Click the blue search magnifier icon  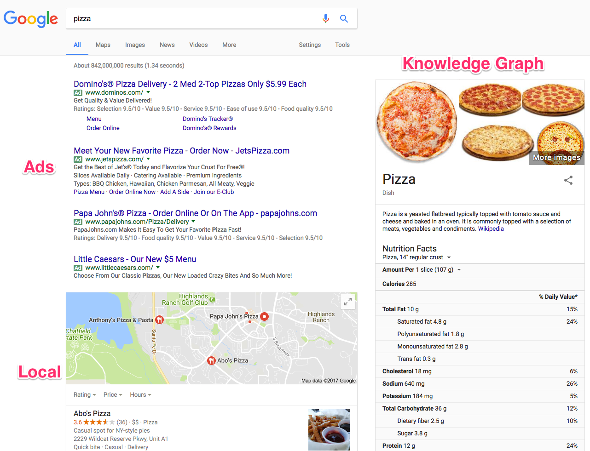pyautogui.click(x=344, y=18)
